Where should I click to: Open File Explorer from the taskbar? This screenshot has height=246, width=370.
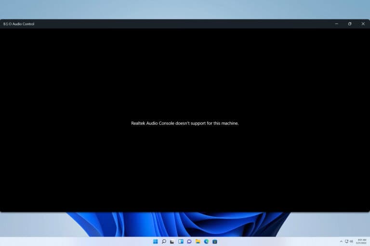[198, 242]
